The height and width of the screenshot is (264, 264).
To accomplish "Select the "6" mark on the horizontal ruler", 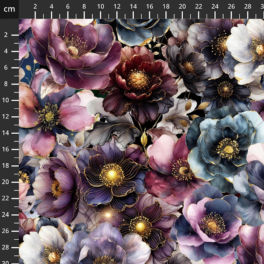I will pyautogui.click(x=68, y=7).
